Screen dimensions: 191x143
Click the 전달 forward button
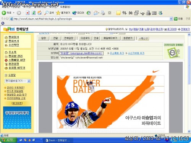(55, 38)
